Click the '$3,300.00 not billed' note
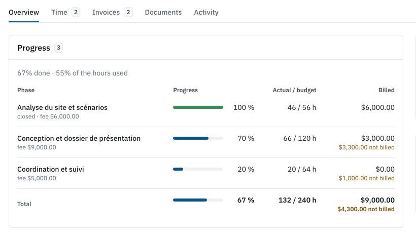 pyautogui.click(x=366, y=147)
